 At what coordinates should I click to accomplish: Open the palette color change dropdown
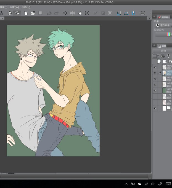pyautogui.click(x=156, y=56)
